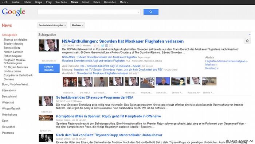Open Korruptionsaffäre in Spanien Rajoy article

point(109,116)
